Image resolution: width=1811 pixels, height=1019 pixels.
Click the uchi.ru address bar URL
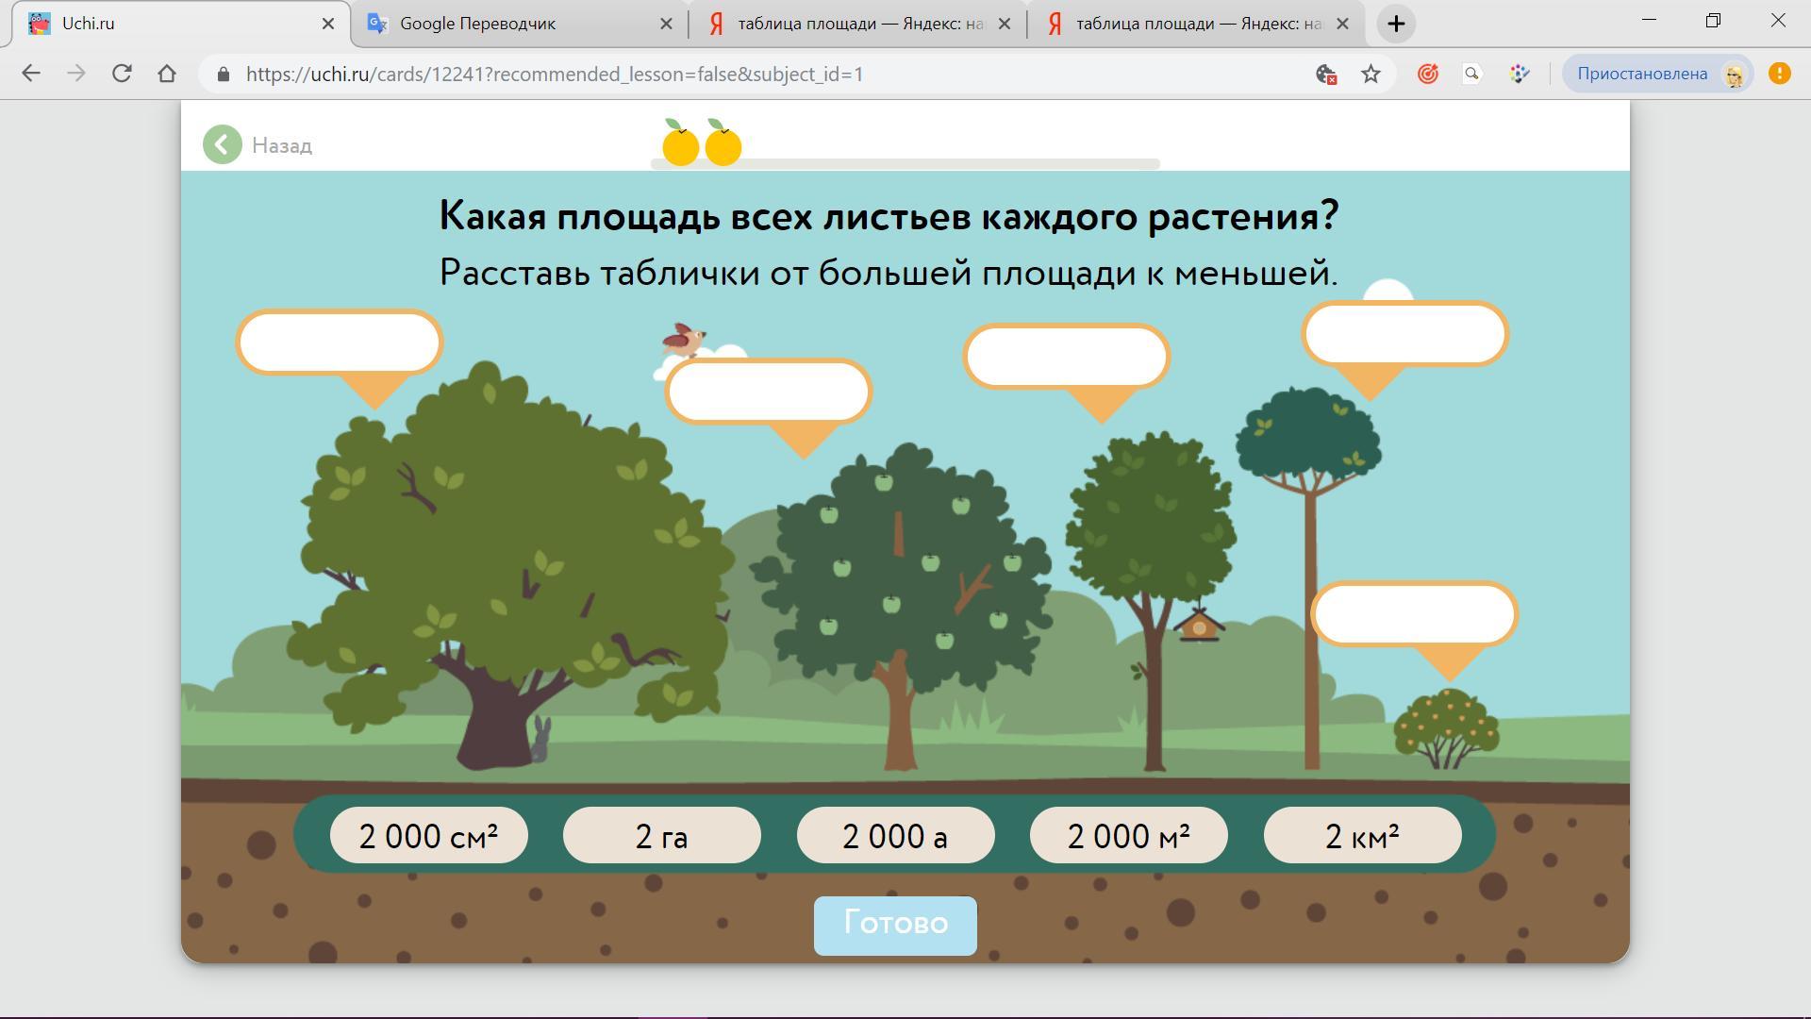click(555, 74)
